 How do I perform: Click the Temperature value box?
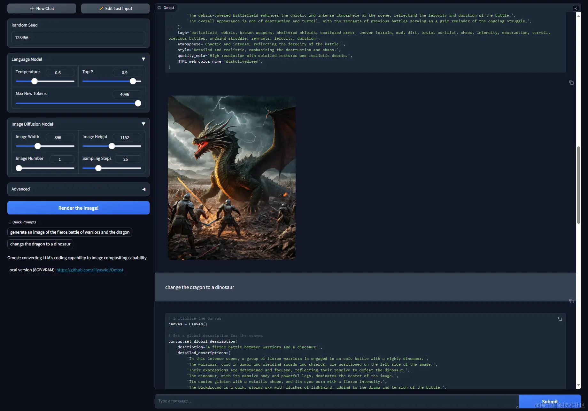pos(60,73)
